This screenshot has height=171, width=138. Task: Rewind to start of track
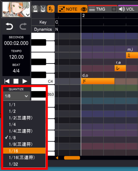coord(7,81)
